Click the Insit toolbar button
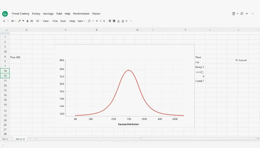 pyautogui.click(x=63, y=21)
